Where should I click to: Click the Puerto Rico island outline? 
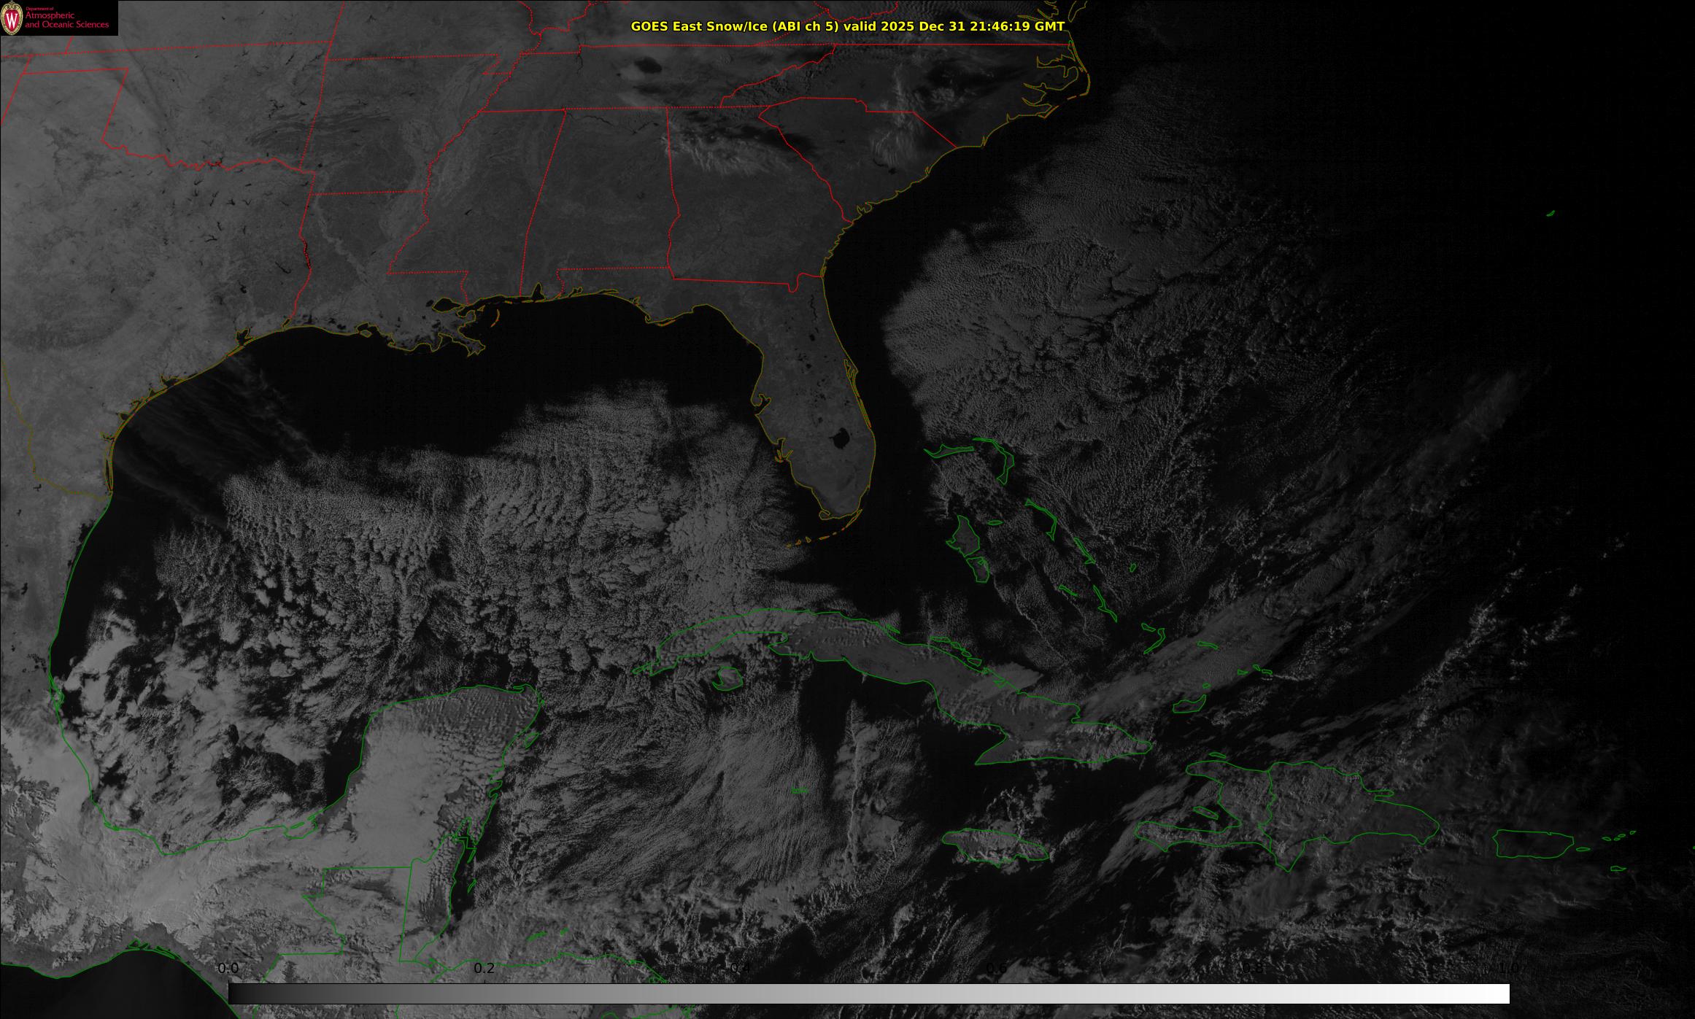(1533, 844)
